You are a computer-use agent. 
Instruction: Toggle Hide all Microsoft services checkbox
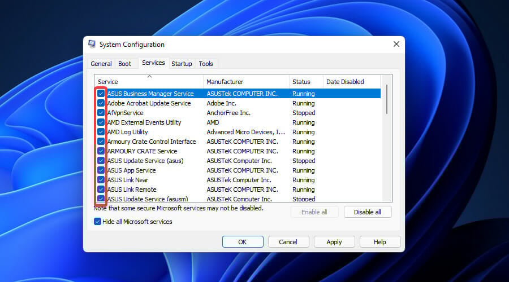click(97, 222)
